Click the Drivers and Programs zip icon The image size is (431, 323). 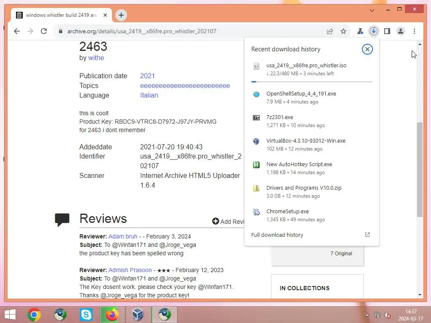(256, 188)
